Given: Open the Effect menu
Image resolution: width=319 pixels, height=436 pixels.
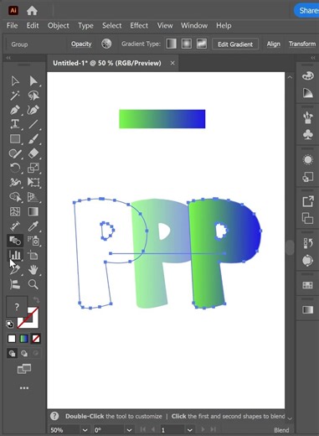Looking at the screenshot, I should [139, 25].
